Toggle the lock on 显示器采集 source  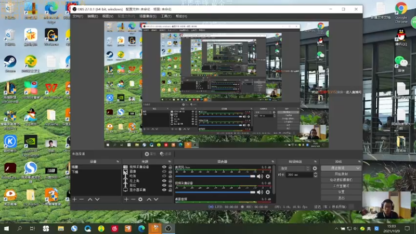171,190
